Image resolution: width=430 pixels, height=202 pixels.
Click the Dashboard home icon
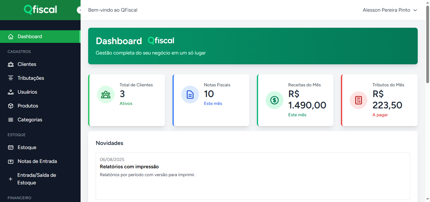click(x=10, y=36)
